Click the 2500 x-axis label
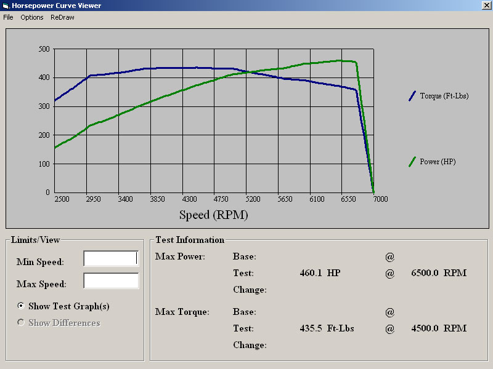Viewport: 493px width, 369px height. click(62, 199)
